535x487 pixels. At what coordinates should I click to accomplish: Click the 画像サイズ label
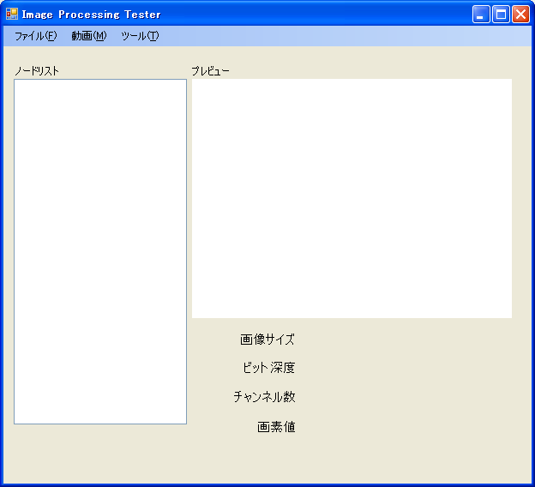coord(267,340)
